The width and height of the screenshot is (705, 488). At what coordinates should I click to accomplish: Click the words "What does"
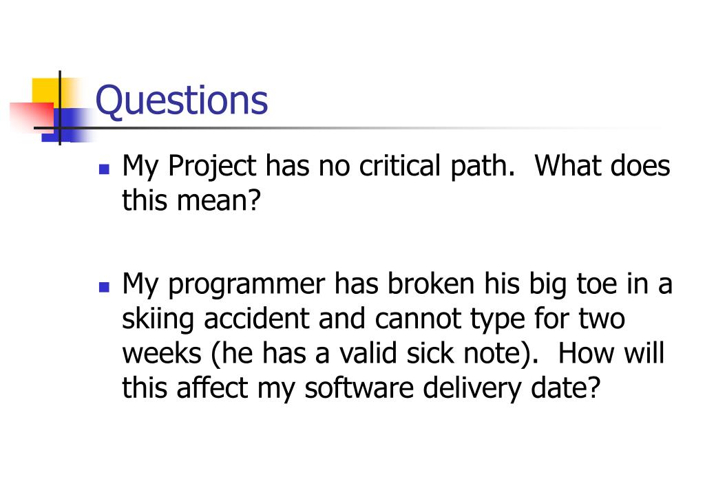click(602, 165)
